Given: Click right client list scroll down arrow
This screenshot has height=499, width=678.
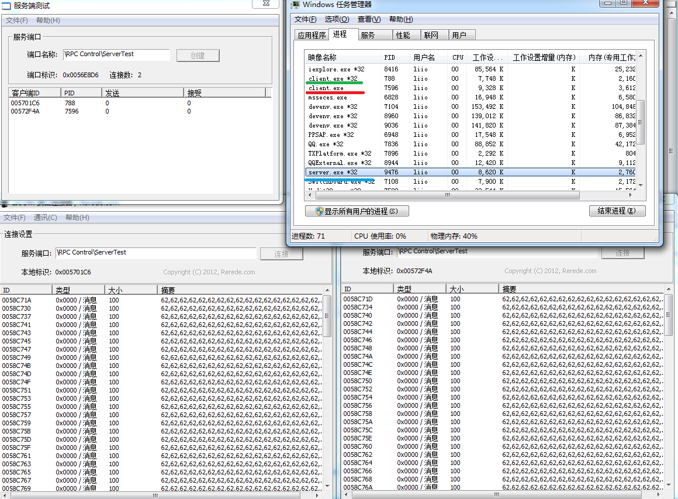Looking at the screenshot, I should (x=669, y=485).
